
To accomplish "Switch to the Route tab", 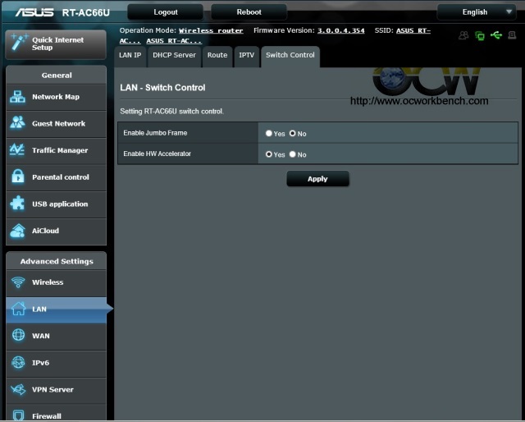I will click(x=217, y=57).
